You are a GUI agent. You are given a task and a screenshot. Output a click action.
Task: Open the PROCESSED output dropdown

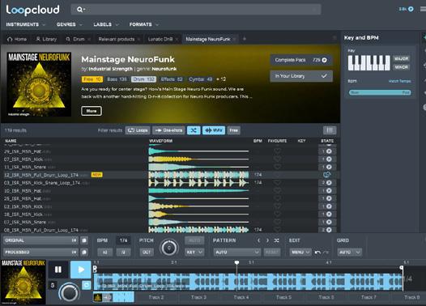(x=40, y=253)
